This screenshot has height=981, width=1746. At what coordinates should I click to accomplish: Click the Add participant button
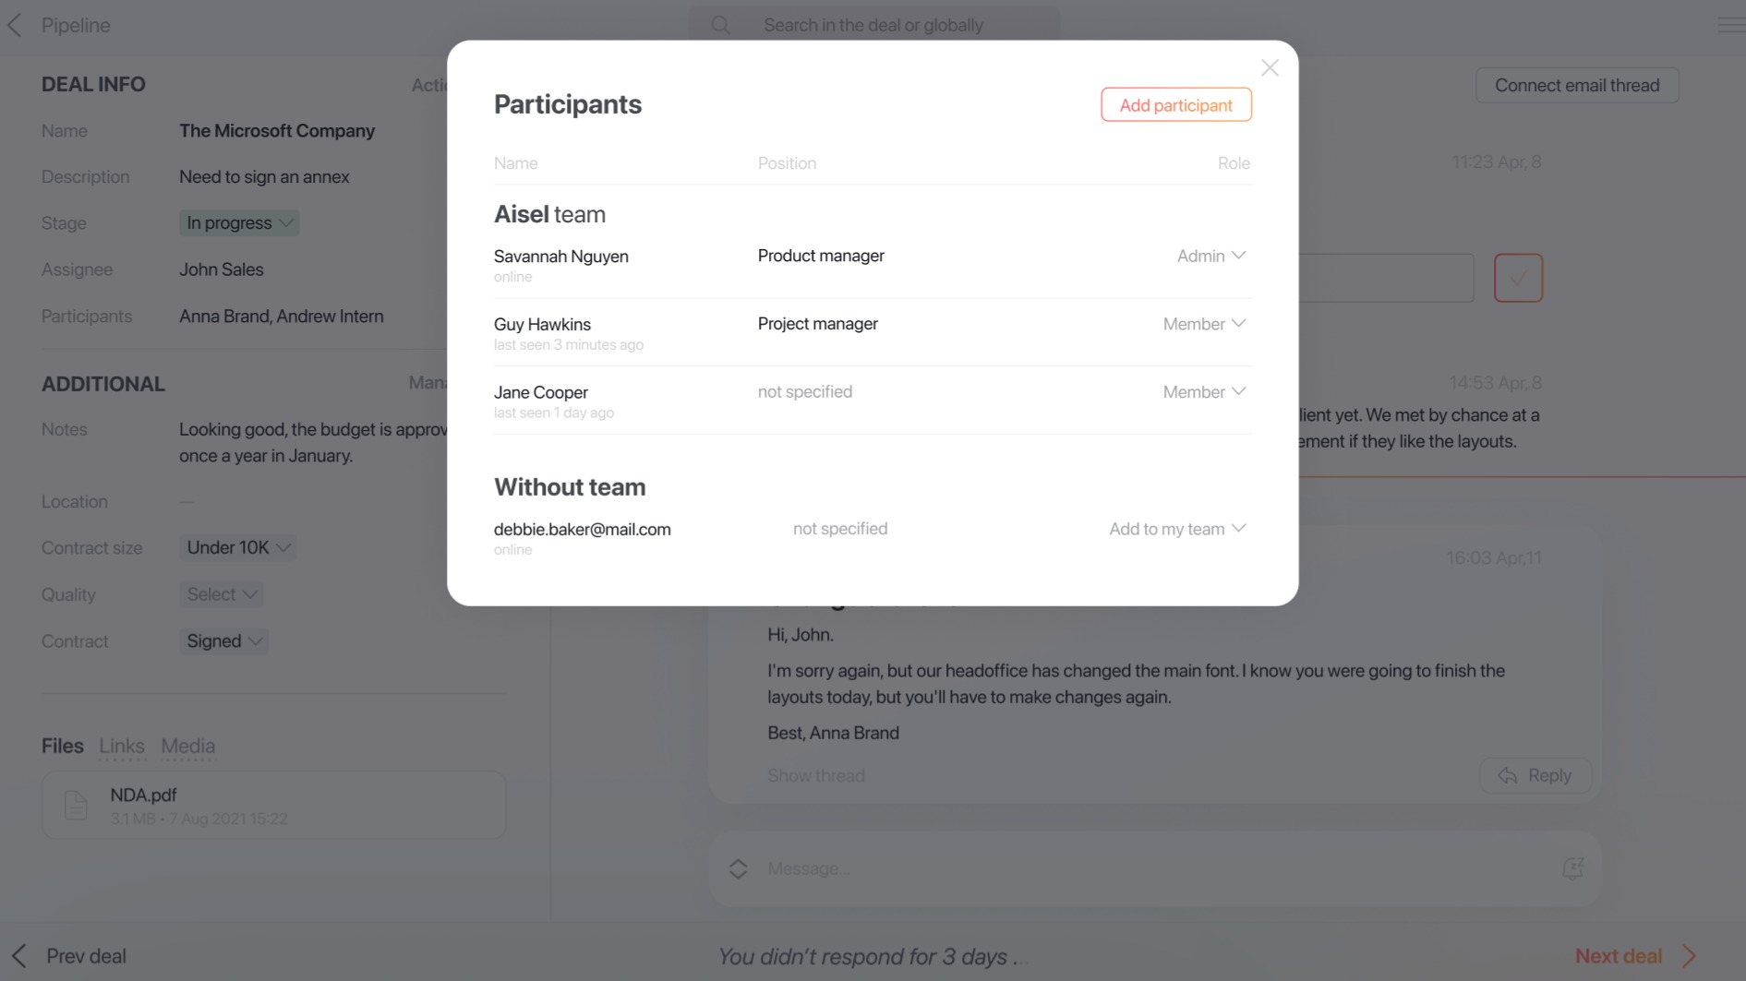[x=1175, y=104]
